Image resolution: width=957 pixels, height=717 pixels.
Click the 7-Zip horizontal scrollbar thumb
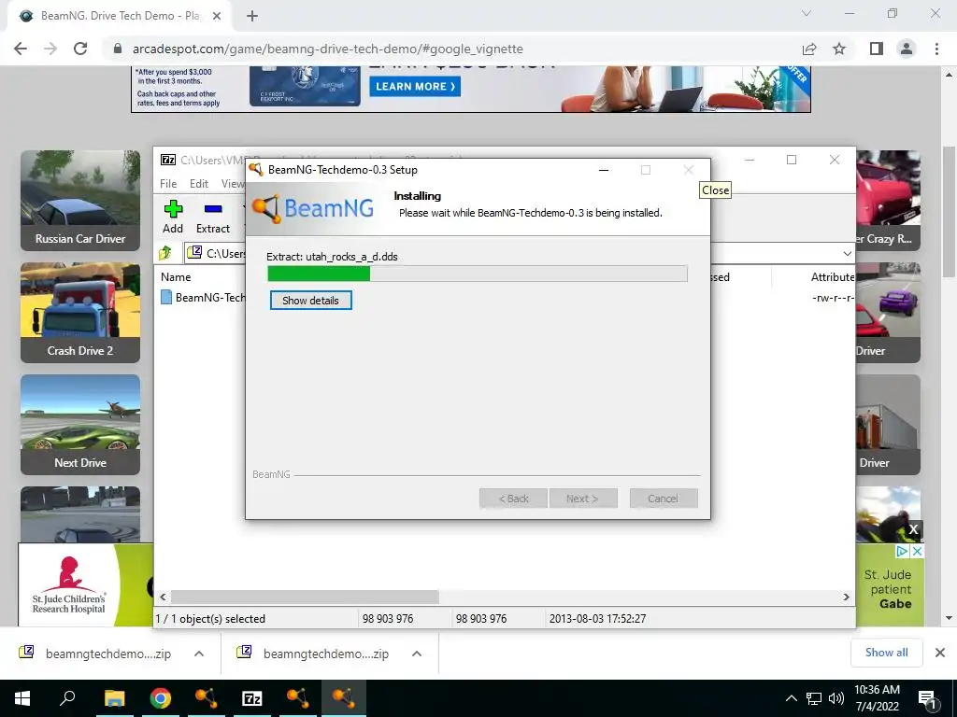[x=305, y=597]
